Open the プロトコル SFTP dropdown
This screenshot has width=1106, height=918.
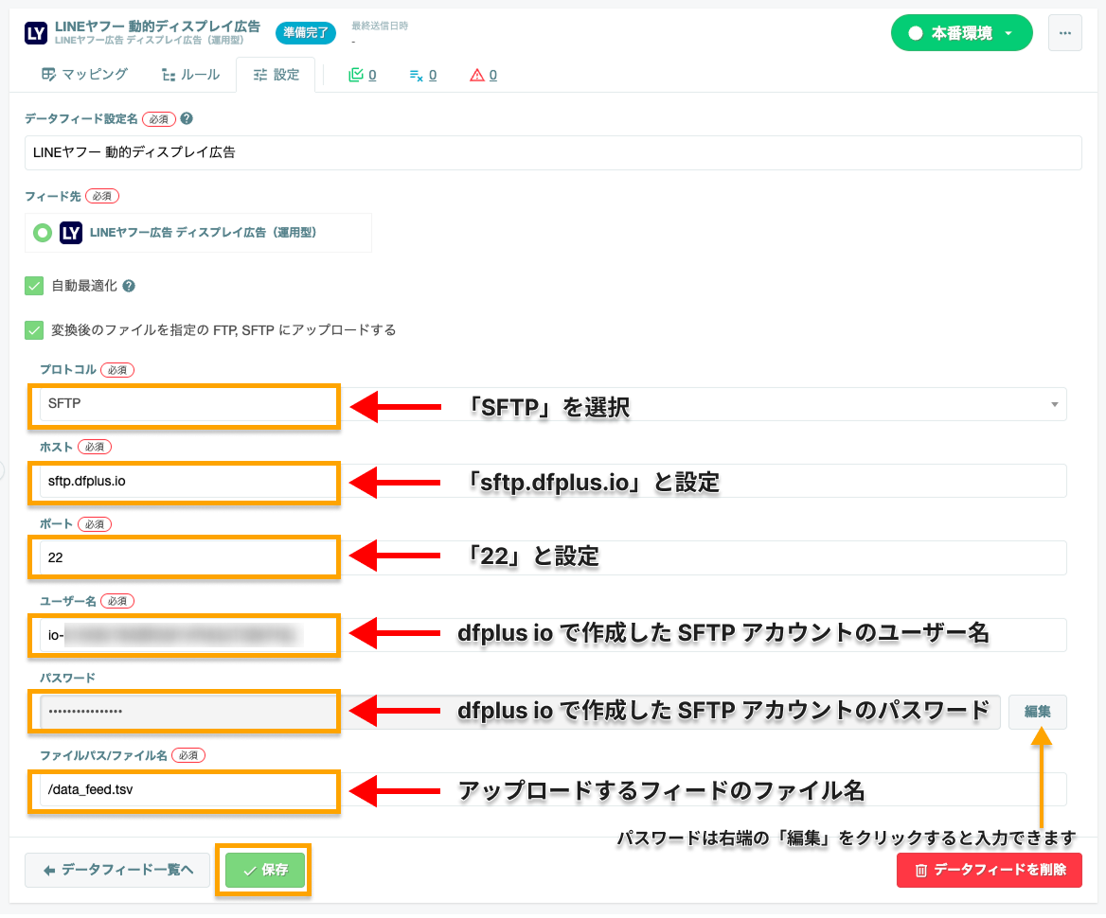(x=553, y=405)
